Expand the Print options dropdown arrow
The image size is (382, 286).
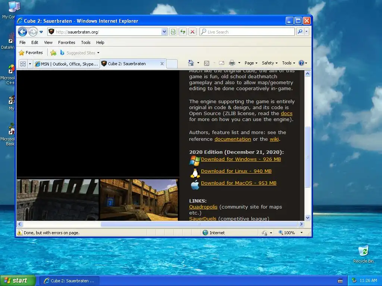pos(239,63)
